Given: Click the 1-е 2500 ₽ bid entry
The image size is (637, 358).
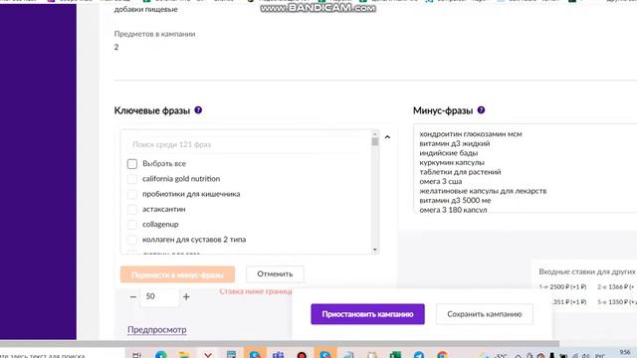Looking at the screenshot, I should pyautogui.click(x=562, y=286).
